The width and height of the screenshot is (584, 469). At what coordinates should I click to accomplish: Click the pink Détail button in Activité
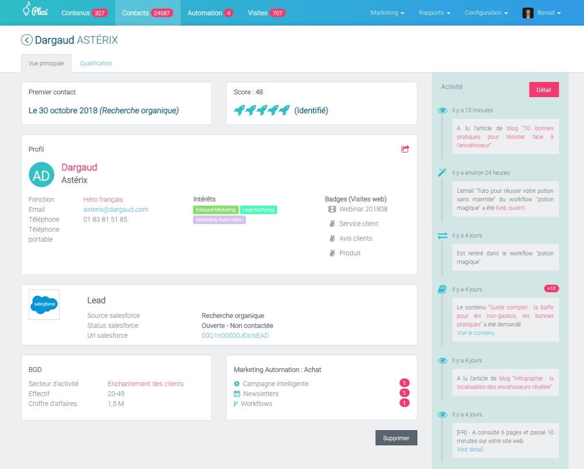[544, 90]
